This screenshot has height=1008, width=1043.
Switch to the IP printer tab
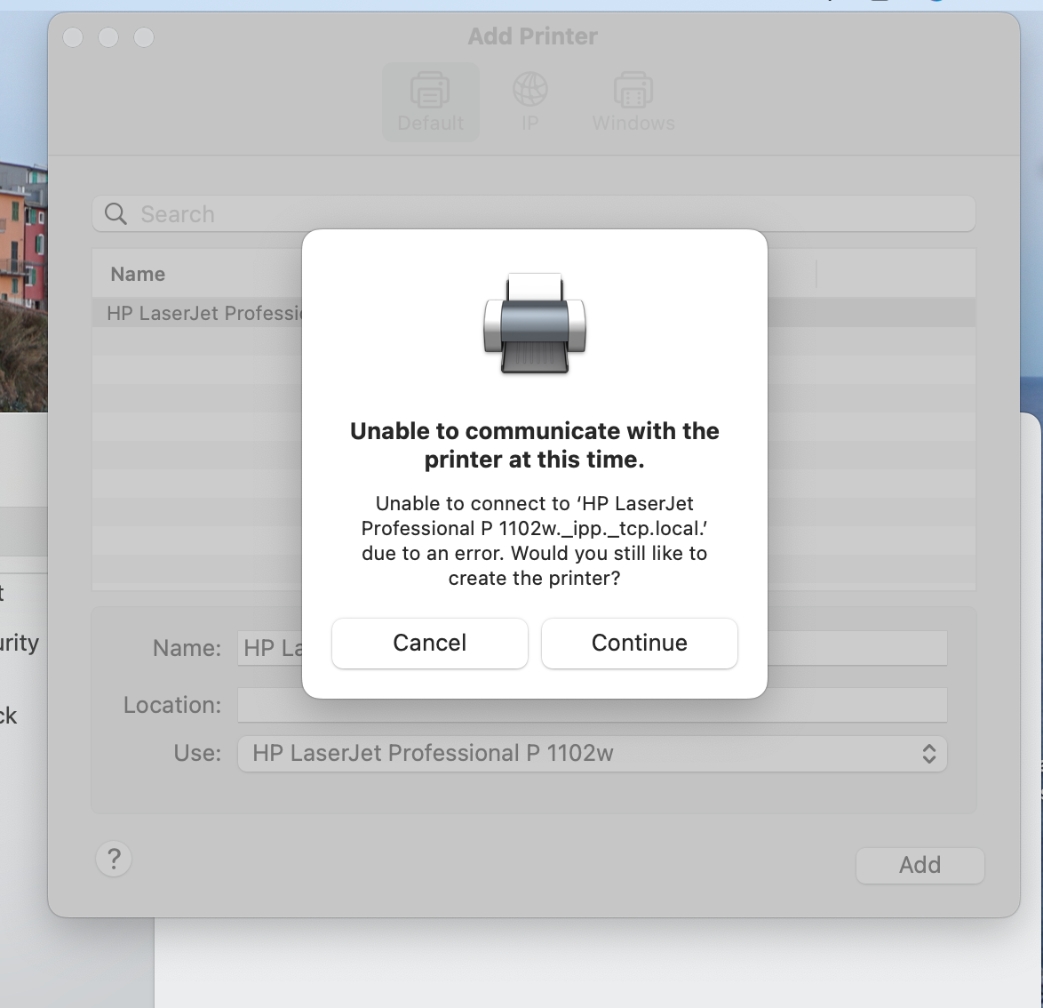click(x=530, y=102)
